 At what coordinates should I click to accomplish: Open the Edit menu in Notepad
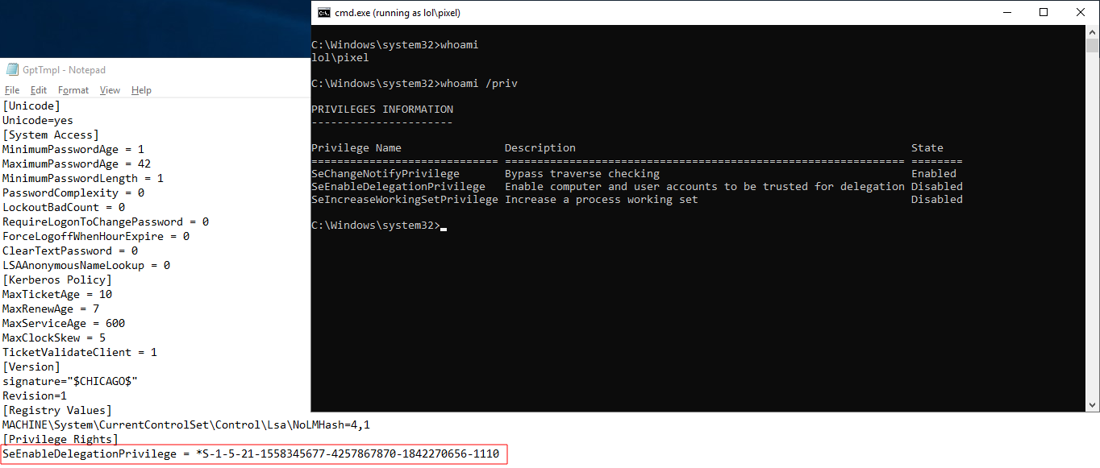[x=39, y=90]
